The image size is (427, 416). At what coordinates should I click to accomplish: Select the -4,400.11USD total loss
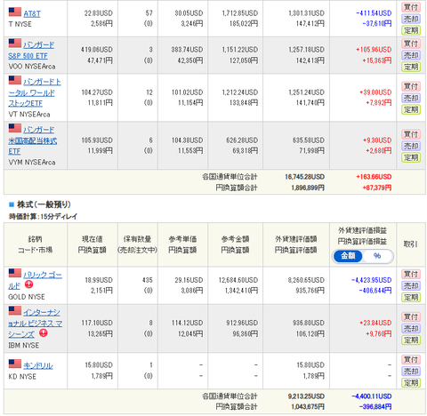(372, 396)
